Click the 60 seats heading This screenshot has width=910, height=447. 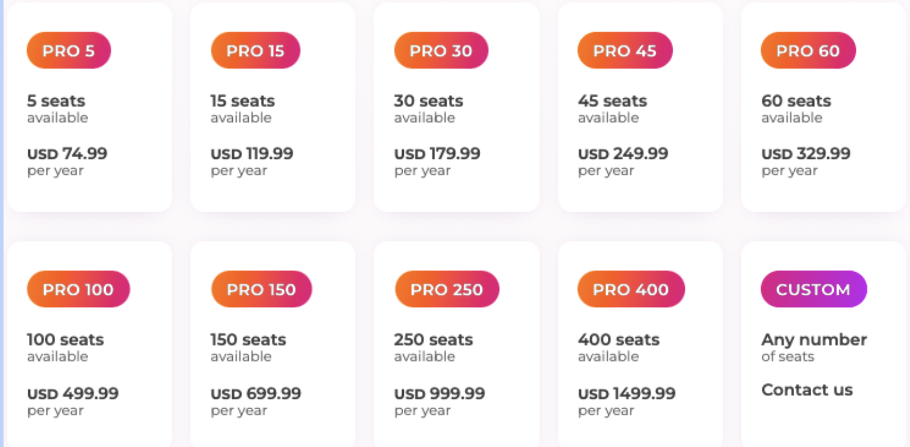click(796, 101)
